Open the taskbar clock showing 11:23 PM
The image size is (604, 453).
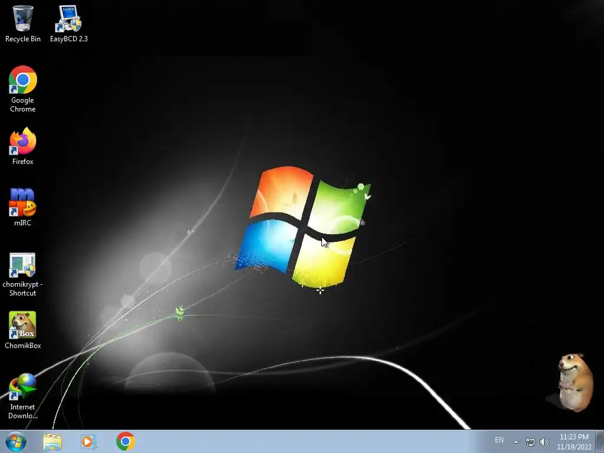574,442
